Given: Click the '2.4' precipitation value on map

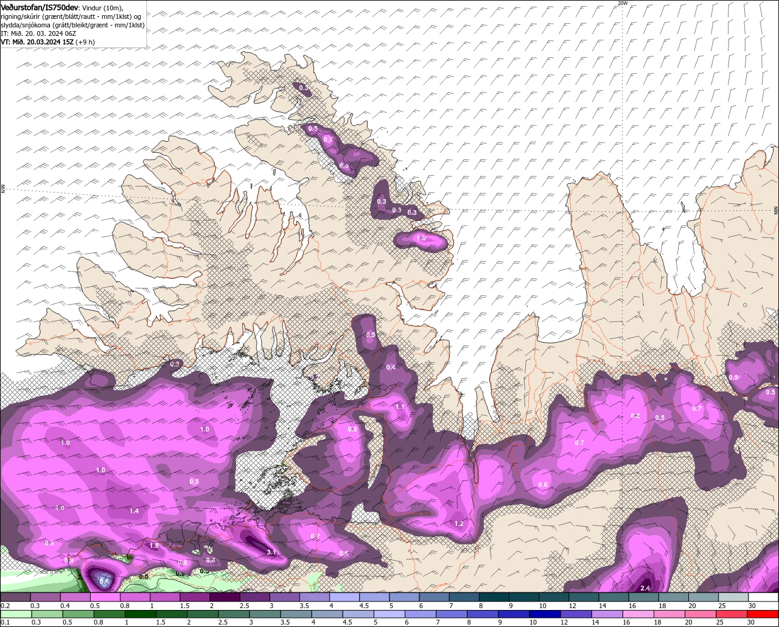Looking at the screenshot, I should (x=646, y=588).
